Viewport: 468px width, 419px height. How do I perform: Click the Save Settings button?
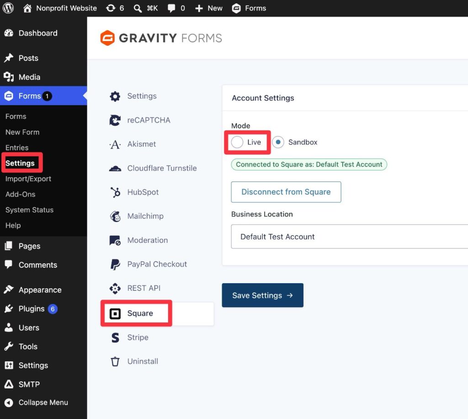point(263,295)
